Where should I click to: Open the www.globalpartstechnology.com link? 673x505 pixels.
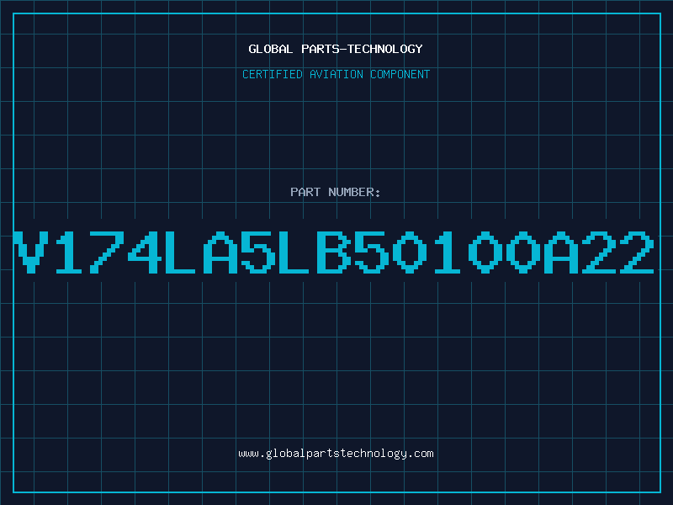tap(336, 454)
